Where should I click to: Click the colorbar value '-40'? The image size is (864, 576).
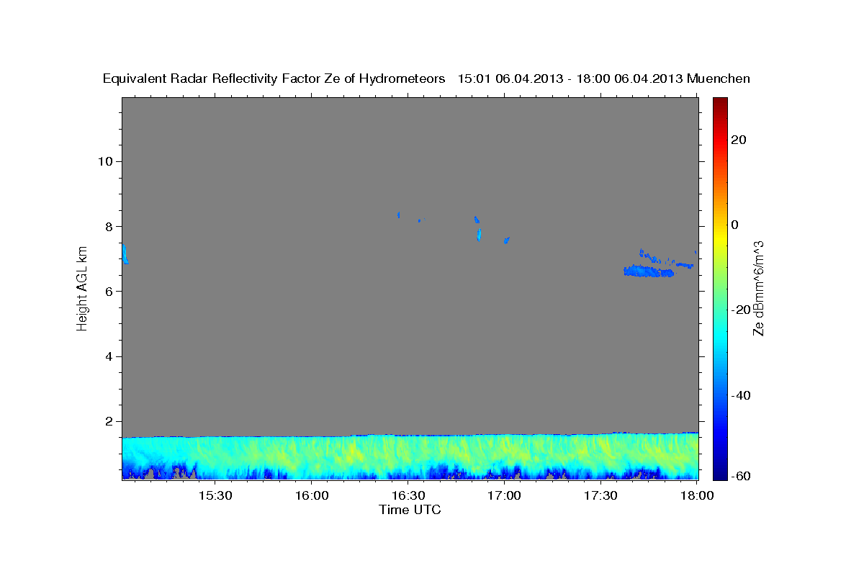[741, 395]
